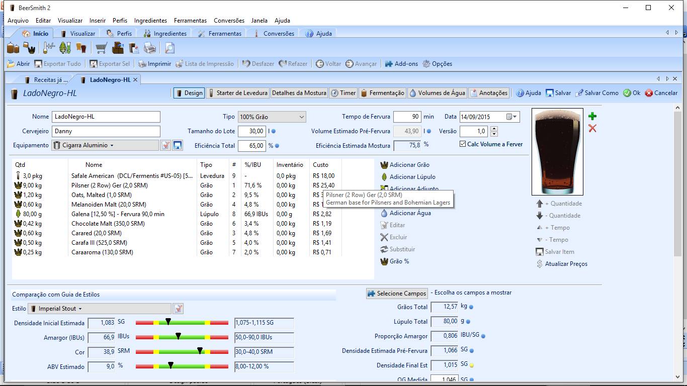Viewport: 687px width, 386px height.
Task: Open Starter de Levedura view
Action: click(x=238, y=93)
